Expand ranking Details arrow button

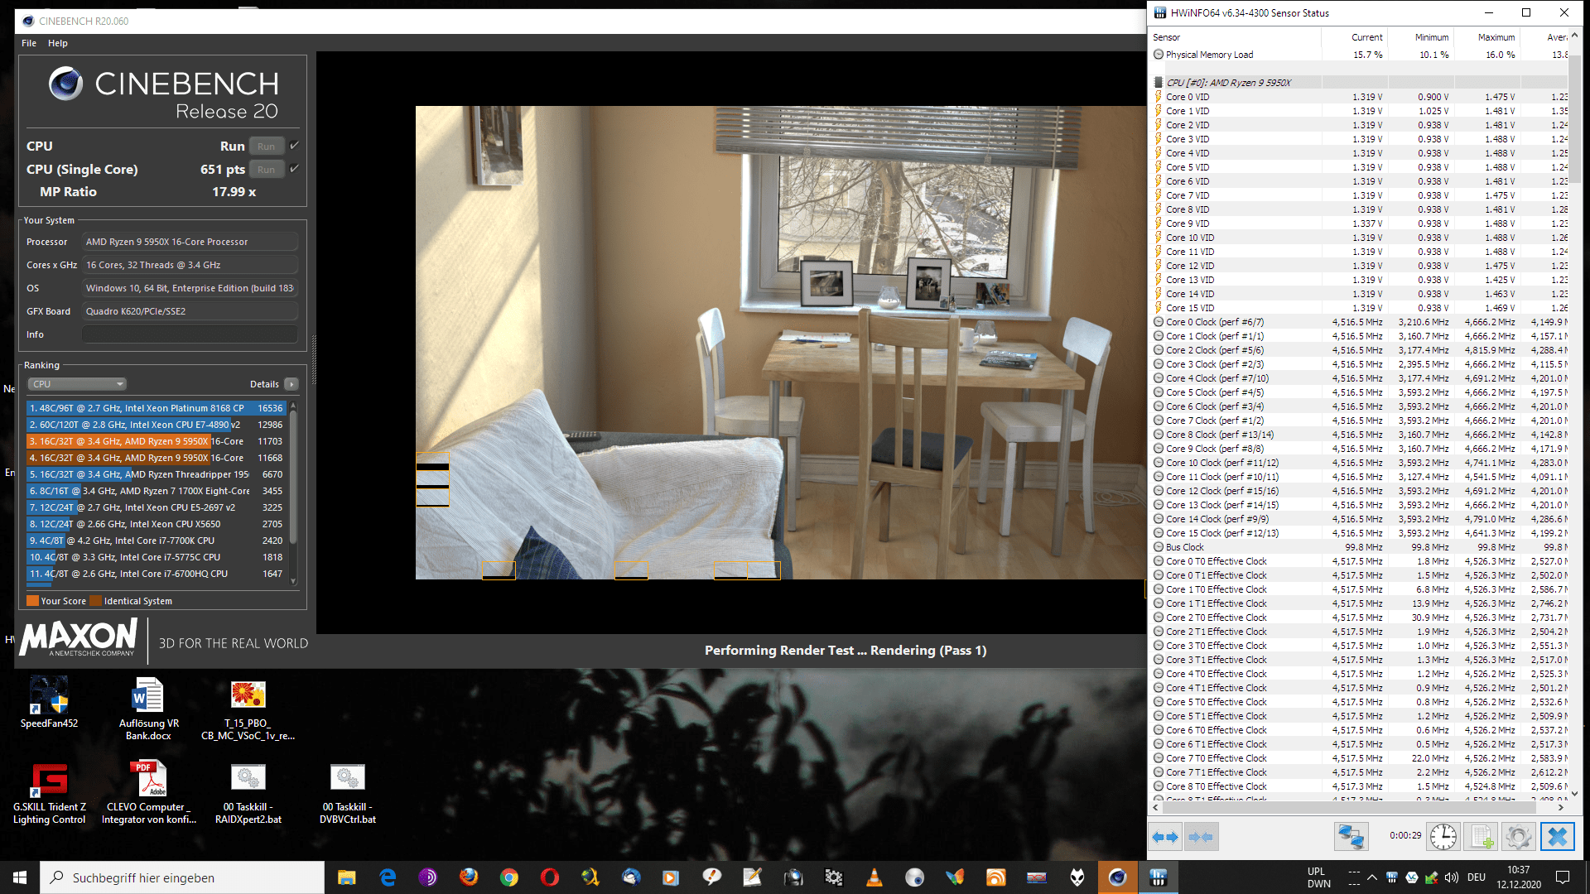[x=291, y=384]
